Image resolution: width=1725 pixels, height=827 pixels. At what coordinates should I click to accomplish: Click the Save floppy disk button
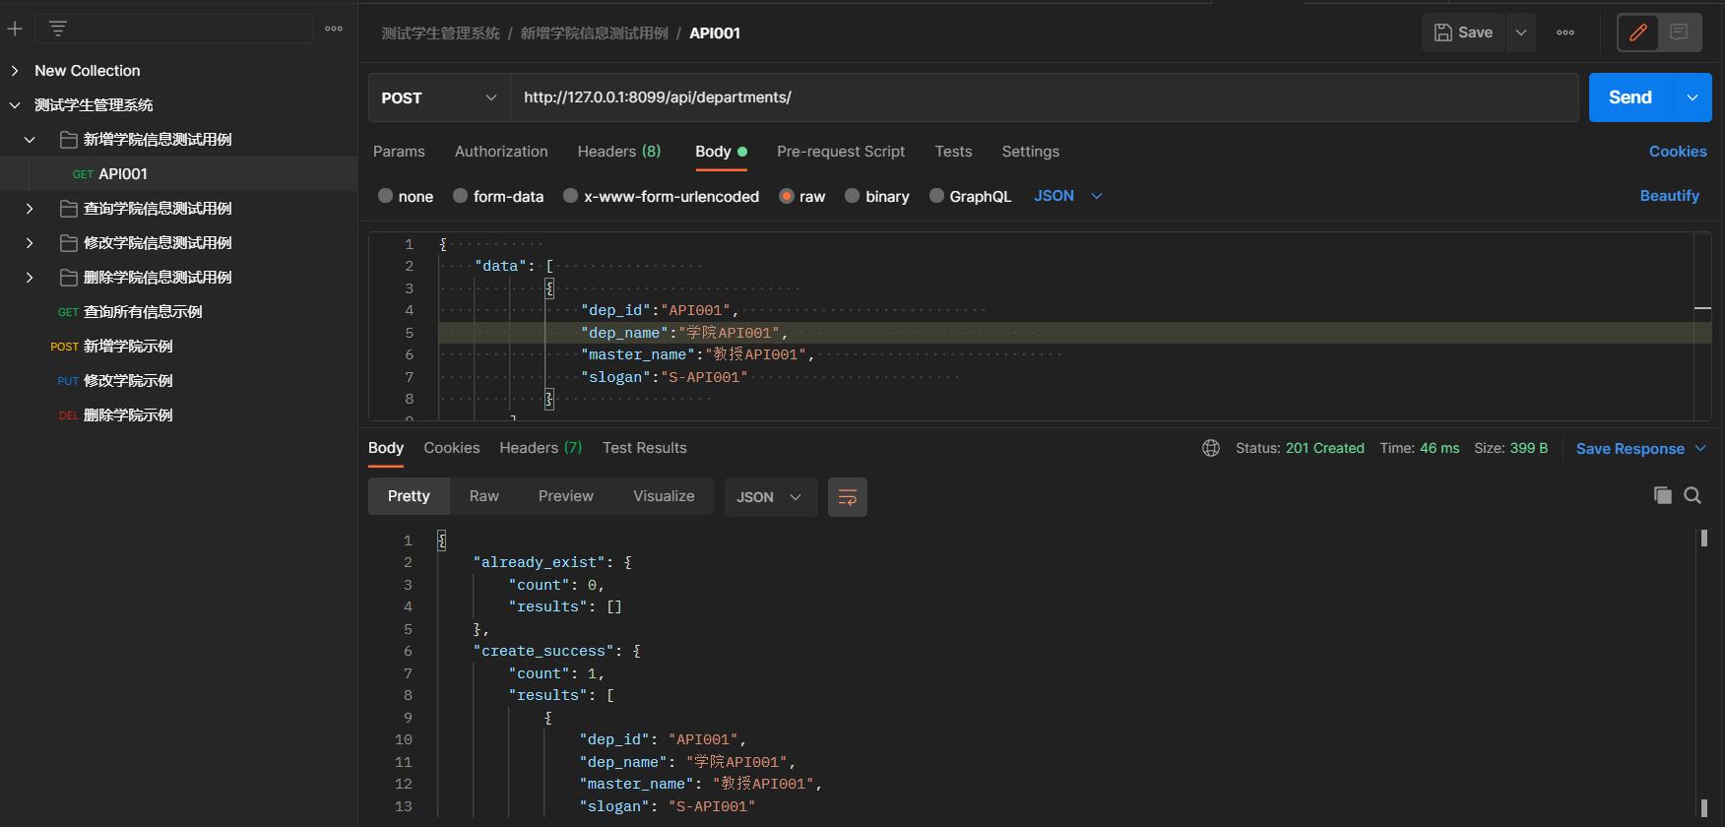[x=1463, y=32]
